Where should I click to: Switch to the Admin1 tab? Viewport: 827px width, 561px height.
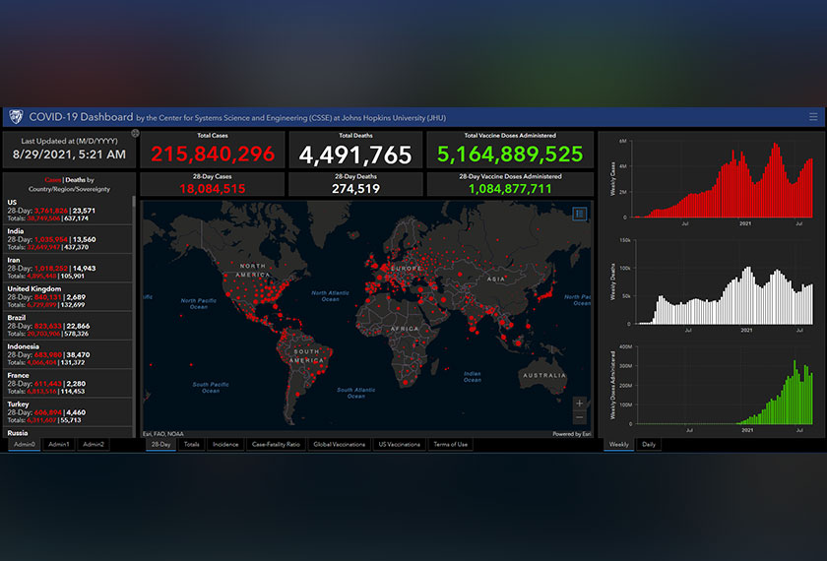(x=59, y=445)
